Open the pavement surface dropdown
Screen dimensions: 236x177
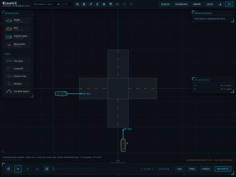point(46,4)
